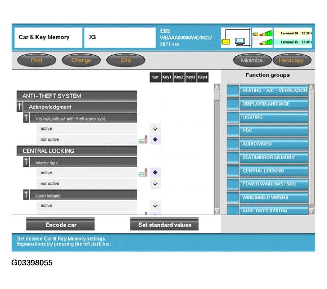Image resolution: width=327 pixels, height=289 pixels.
Task: Select the Key1 column header
Action: (x=167, y=77)
